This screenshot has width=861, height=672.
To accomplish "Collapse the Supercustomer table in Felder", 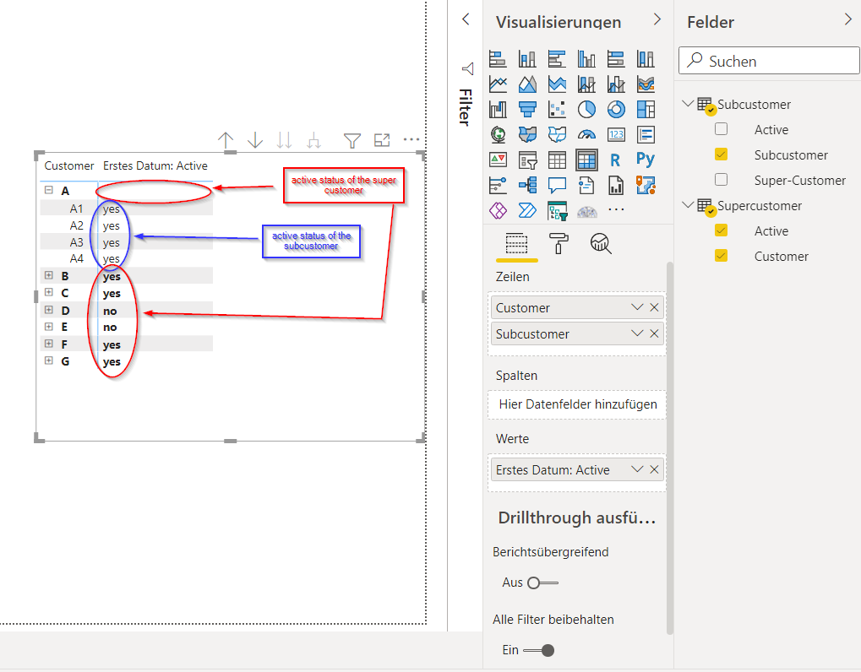I will point(688,204).
